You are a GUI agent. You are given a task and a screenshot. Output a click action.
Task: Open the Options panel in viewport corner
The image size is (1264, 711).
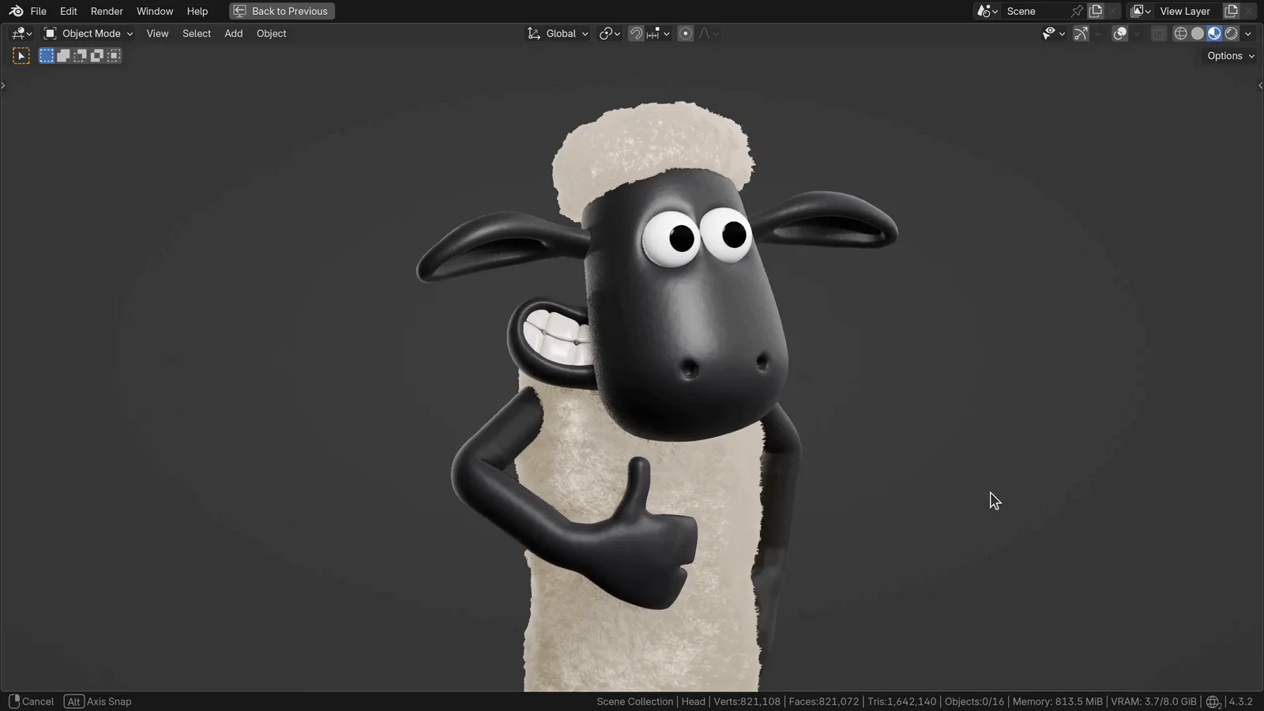pos(1229,55)
